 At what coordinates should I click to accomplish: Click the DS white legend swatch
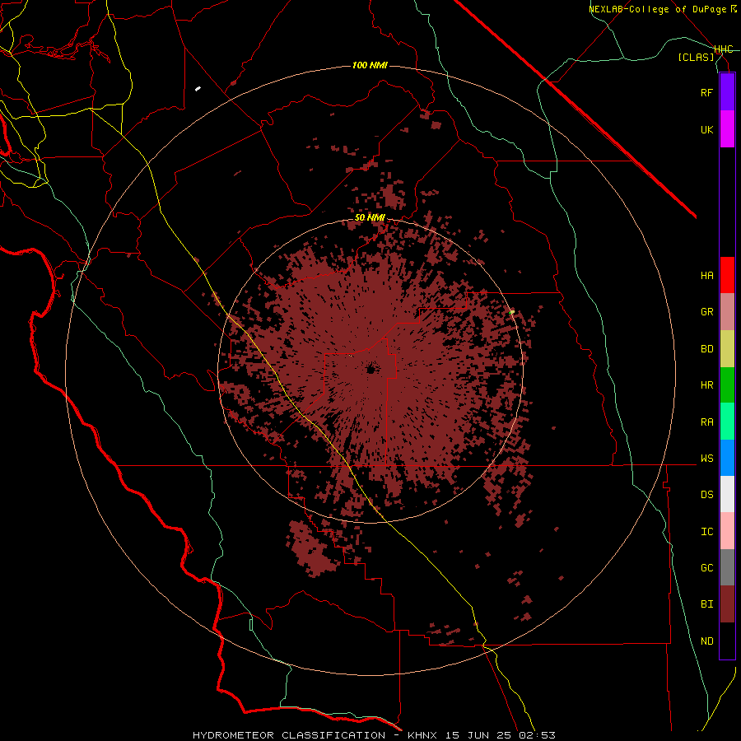(727, 494)
